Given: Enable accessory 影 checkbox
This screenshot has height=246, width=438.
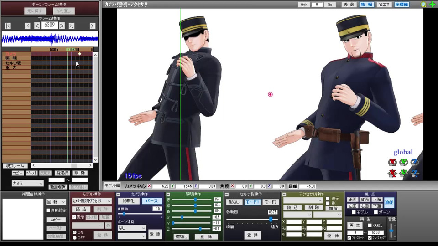Looking at the screenshot, I should point(328,203).
